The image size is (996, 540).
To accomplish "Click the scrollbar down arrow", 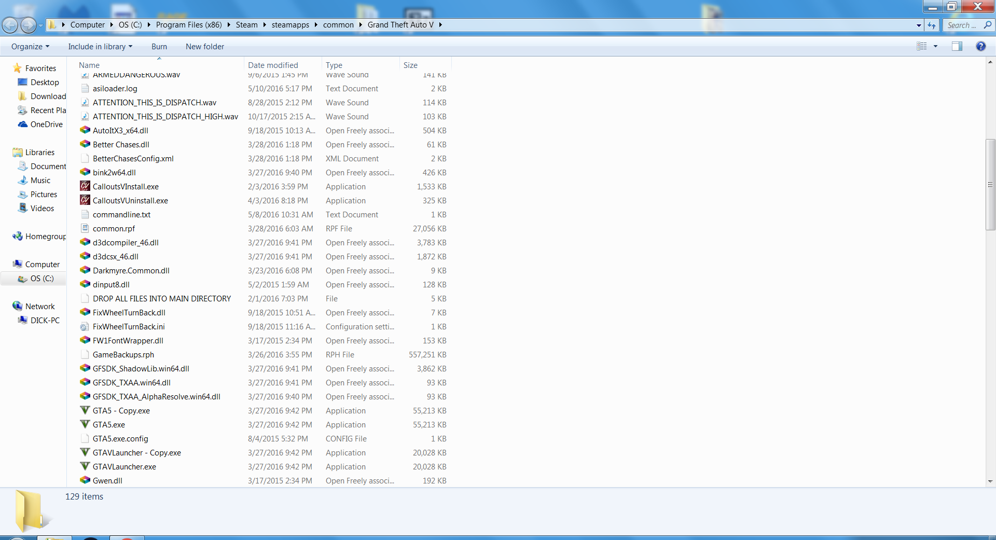I will click(x=990, y=481).
